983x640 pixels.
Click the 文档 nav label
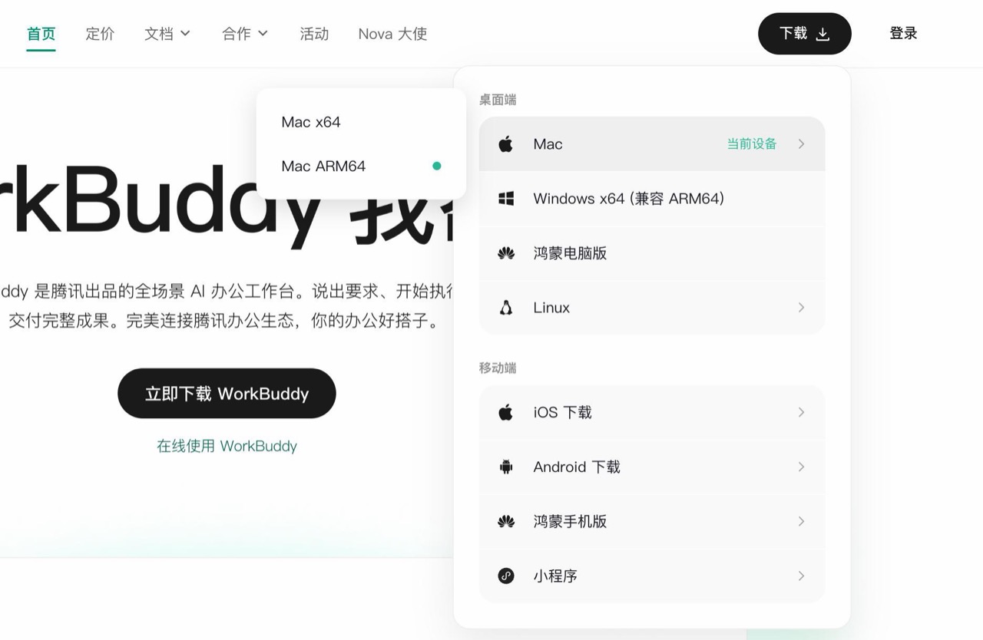coord(159,34)
